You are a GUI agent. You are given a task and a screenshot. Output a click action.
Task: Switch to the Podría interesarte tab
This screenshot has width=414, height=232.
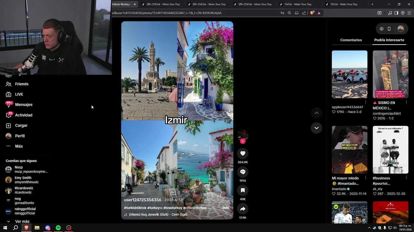pos(389,40)
